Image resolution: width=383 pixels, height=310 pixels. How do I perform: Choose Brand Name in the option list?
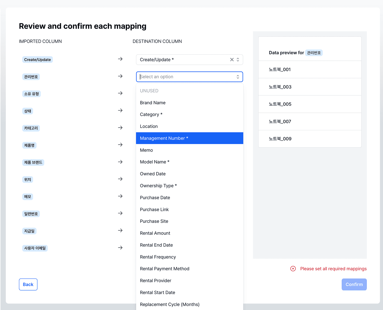tap(153, 103)
